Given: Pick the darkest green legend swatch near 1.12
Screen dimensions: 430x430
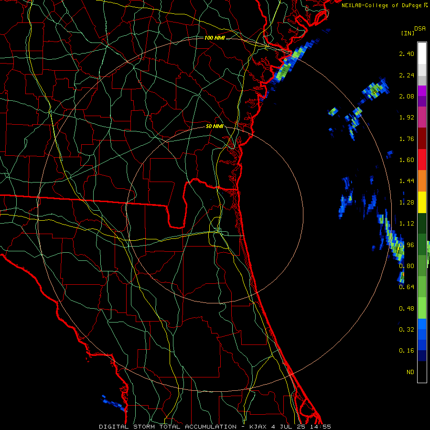Looking at the screenshot, I should coord(422,223).
